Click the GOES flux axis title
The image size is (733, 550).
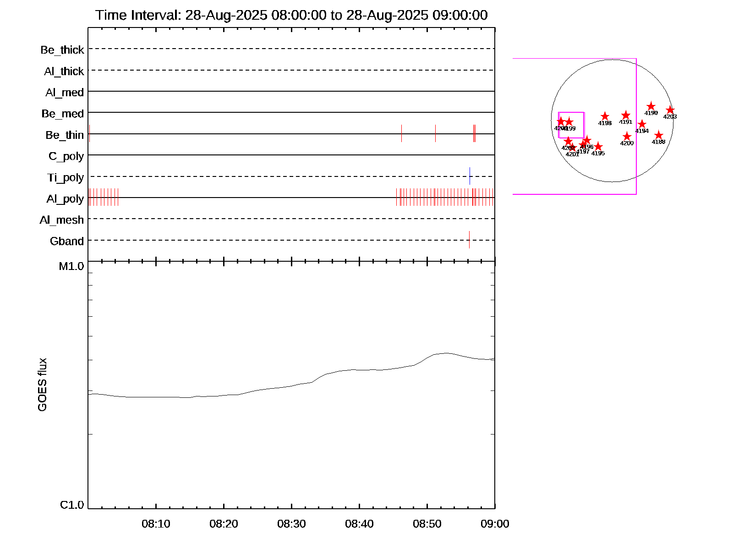point(42,385)
